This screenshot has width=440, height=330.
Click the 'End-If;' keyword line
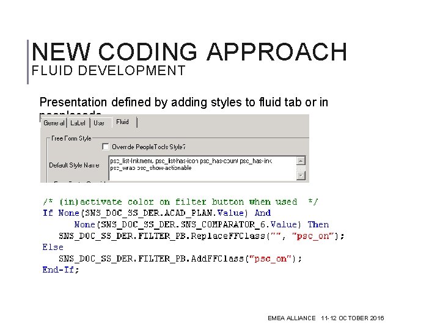point(61,270)
